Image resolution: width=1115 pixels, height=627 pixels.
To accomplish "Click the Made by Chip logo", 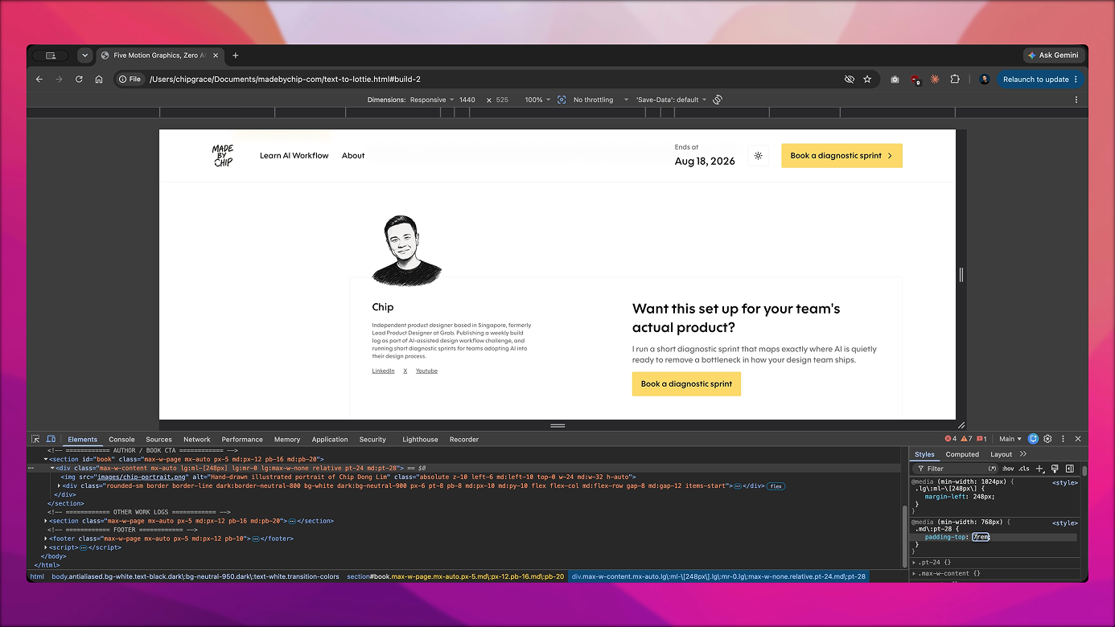I will [223, 156].
